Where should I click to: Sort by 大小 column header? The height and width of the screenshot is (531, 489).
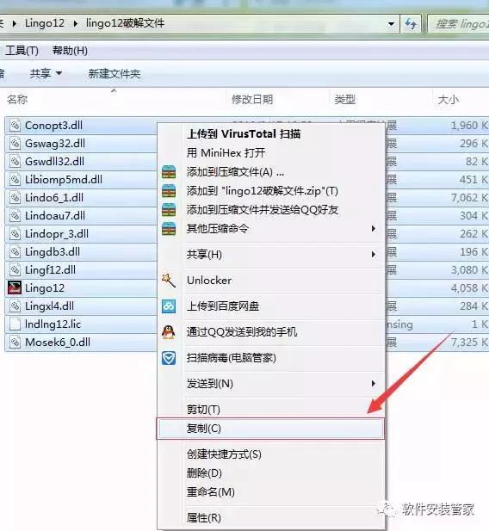click(x=449, y=100)
